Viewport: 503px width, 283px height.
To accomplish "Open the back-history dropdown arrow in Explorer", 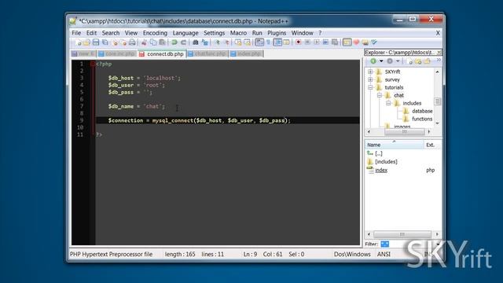I will (381, 61).
